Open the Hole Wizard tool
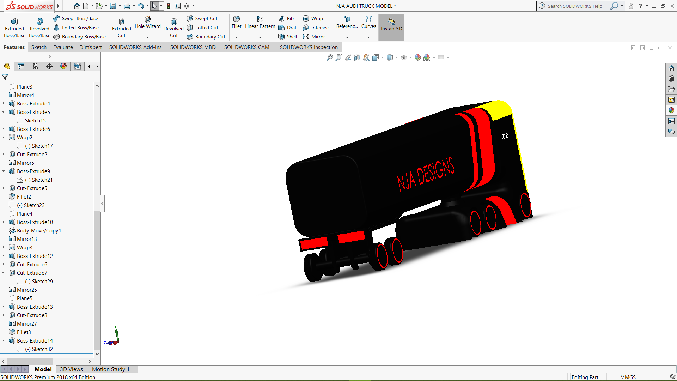The width and height of the screenshot is (677, 381). click(147, 22)
